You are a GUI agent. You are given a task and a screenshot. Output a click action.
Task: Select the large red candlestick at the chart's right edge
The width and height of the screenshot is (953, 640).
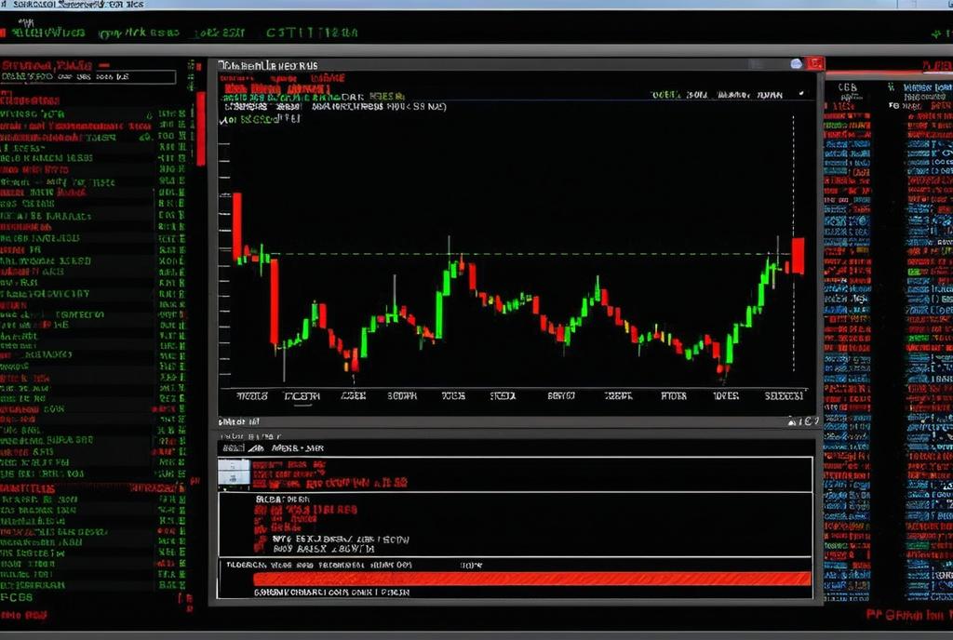tap(798, 256)
